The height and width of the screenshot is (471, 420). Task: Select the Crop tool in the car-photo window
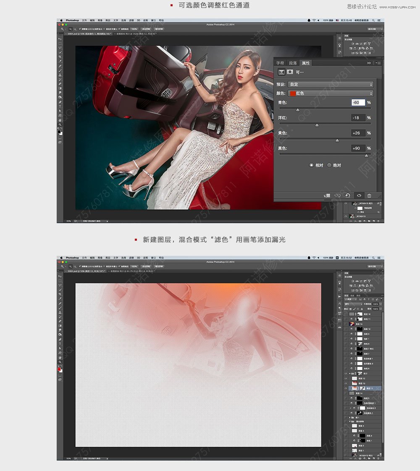(x=60, y=57)
